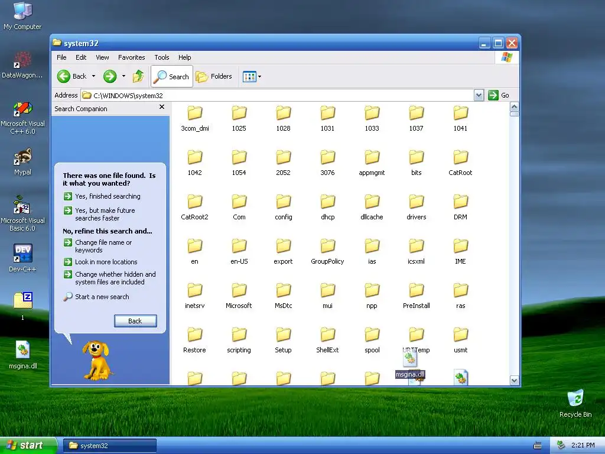
Task: Select the DataWagon desktop shortcut
Action: click(23, 66)
